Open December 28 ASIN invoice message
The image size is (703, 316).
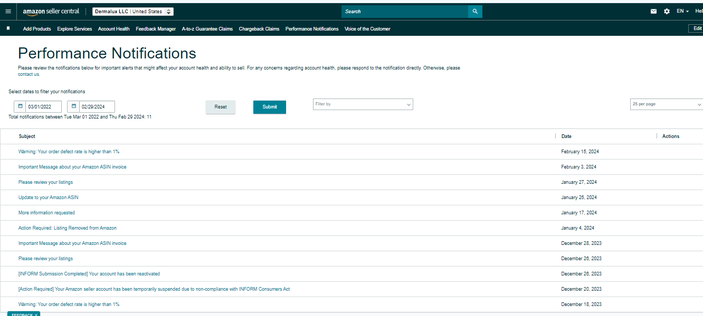point(72,243)
